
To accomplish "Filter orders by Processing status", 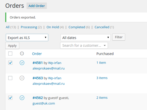I will coord(29,27).
